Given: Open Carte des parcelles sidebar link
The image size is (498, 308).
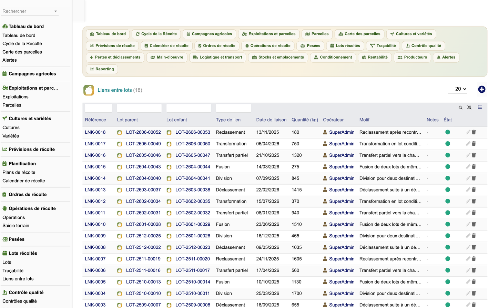Looking at the screenshot, I should (22, 52).
